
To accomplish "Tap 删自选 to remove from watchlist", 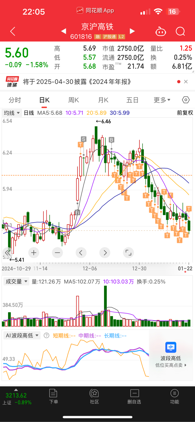I will coord(134,396).
